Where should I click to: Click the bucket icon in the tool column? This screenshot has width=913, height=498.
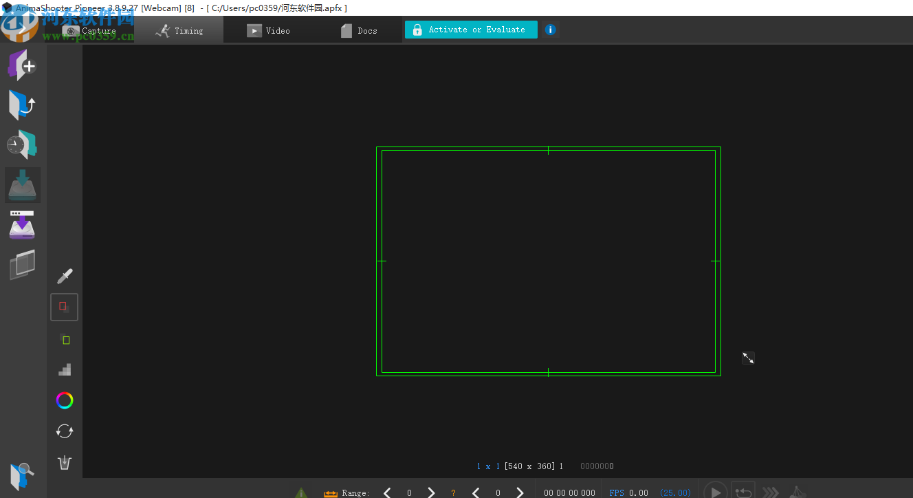coord(65,462)
